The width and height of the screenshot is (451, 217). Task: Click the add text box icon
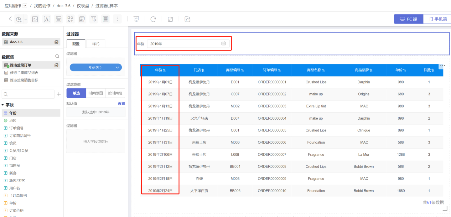pos(47,19)
